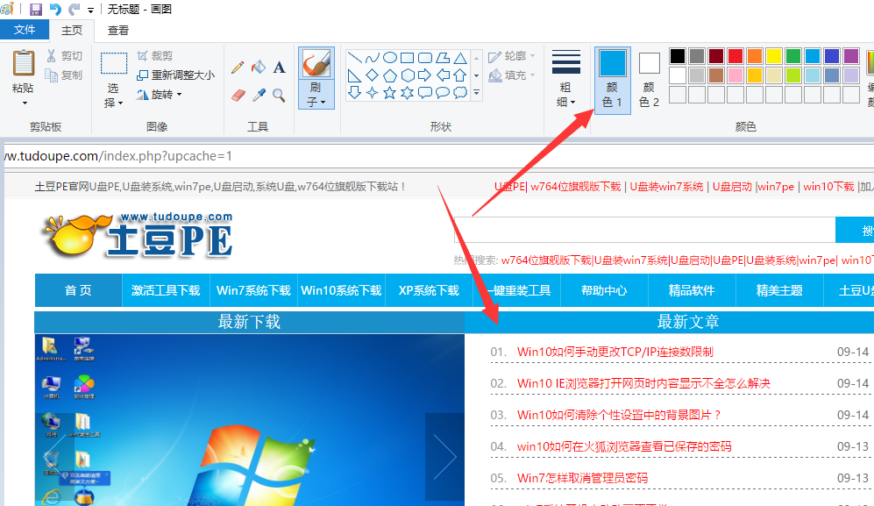Select the Fill with color bucket tool
This screenshot has height=506, width=874.
click(x=259, y=67)
